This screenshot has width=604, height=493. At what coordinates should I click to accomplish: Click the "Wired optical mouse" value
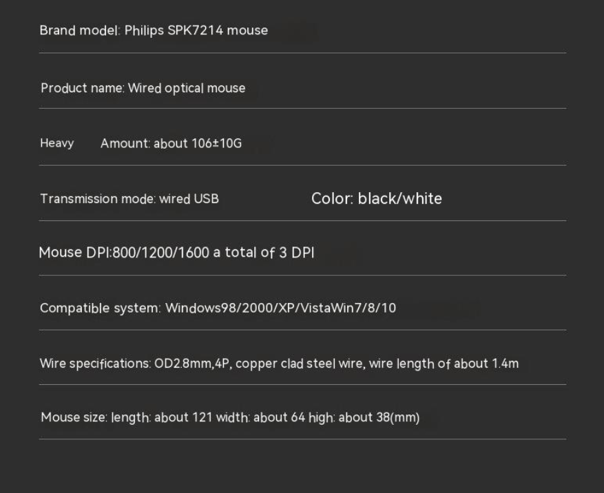[187, 88]
